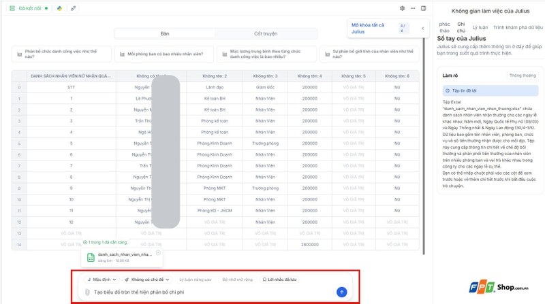
Task: Click the paperclip attach file icon
Action: (x=87, y=292)
